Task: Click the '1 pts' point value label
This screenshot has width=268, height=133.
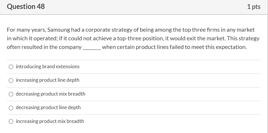Action: 254,7
